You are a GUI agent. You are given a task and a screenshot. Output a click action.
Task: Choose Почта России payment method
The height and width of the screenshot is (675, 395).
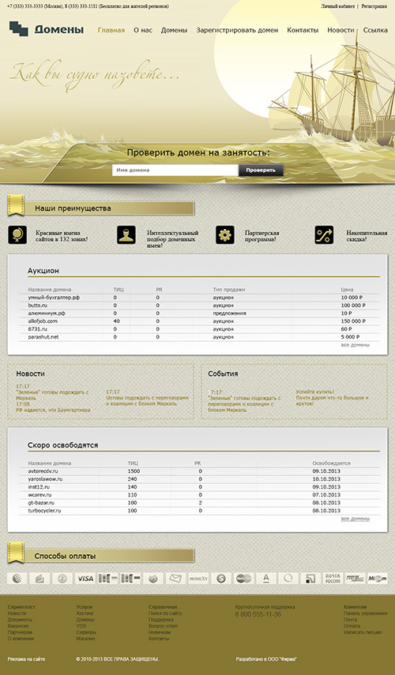click(x=333, y=578)
